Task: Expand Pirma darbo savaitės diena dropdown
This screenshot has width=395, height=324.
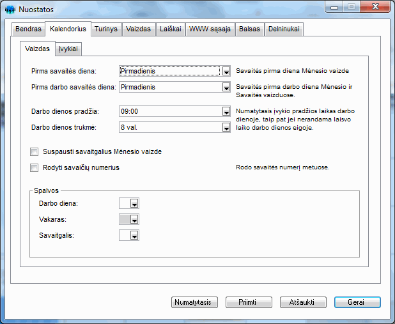Action: (x=226, y=88)
